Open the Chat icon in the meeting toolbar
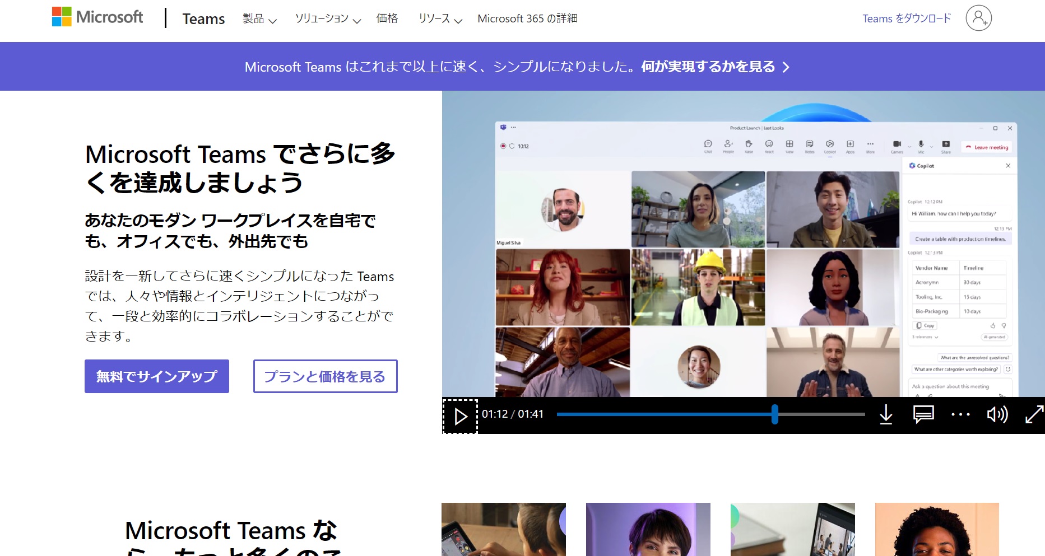The height and width of the screenshot is (556, 1045). point(708,144)
